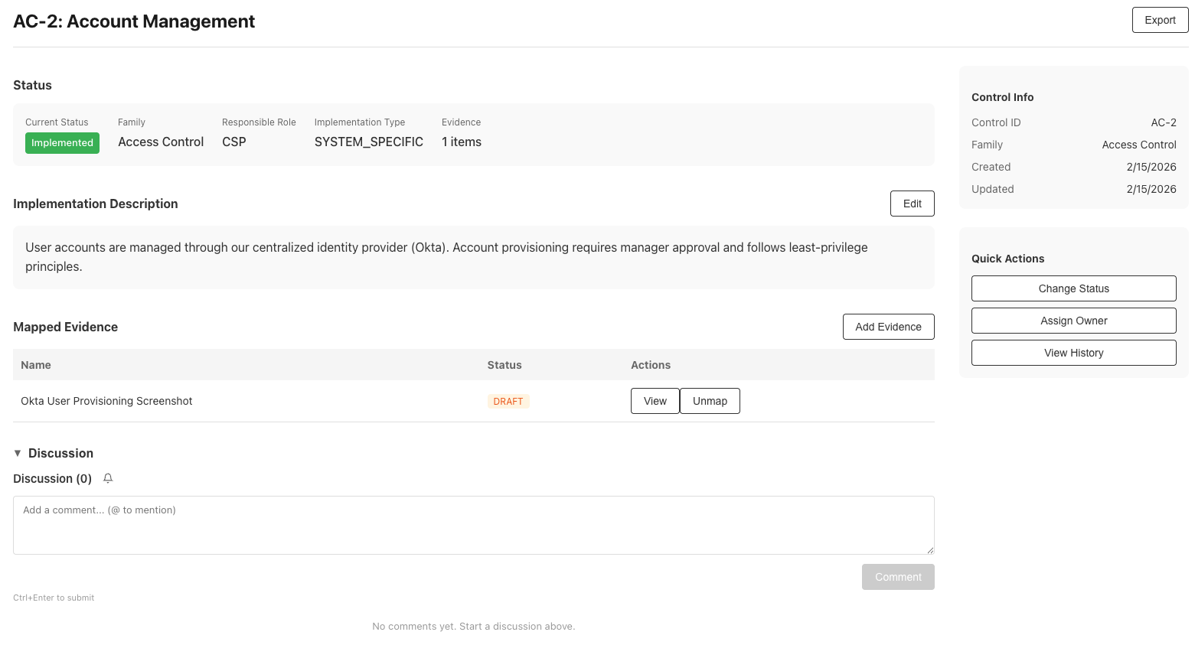Image resolution: width=1195 pixels, height=671 pixels.
Task: Click the Export button
Action: click(x=1160, y=19)
